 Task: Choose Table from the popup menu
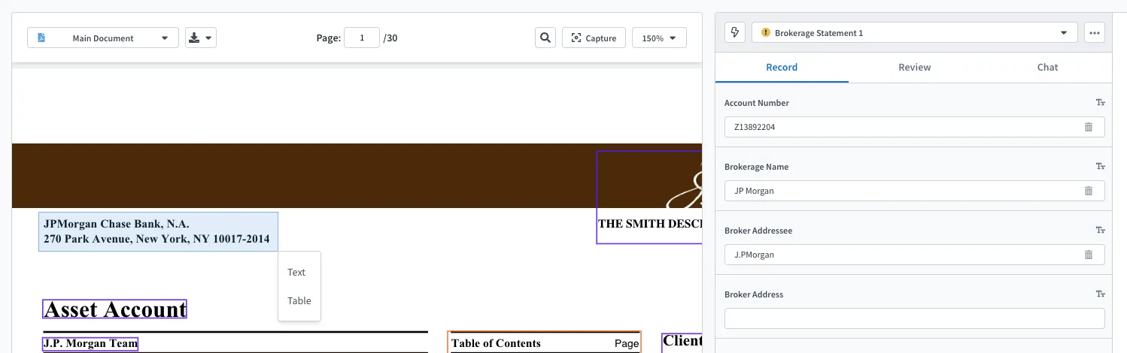(299, 300)
